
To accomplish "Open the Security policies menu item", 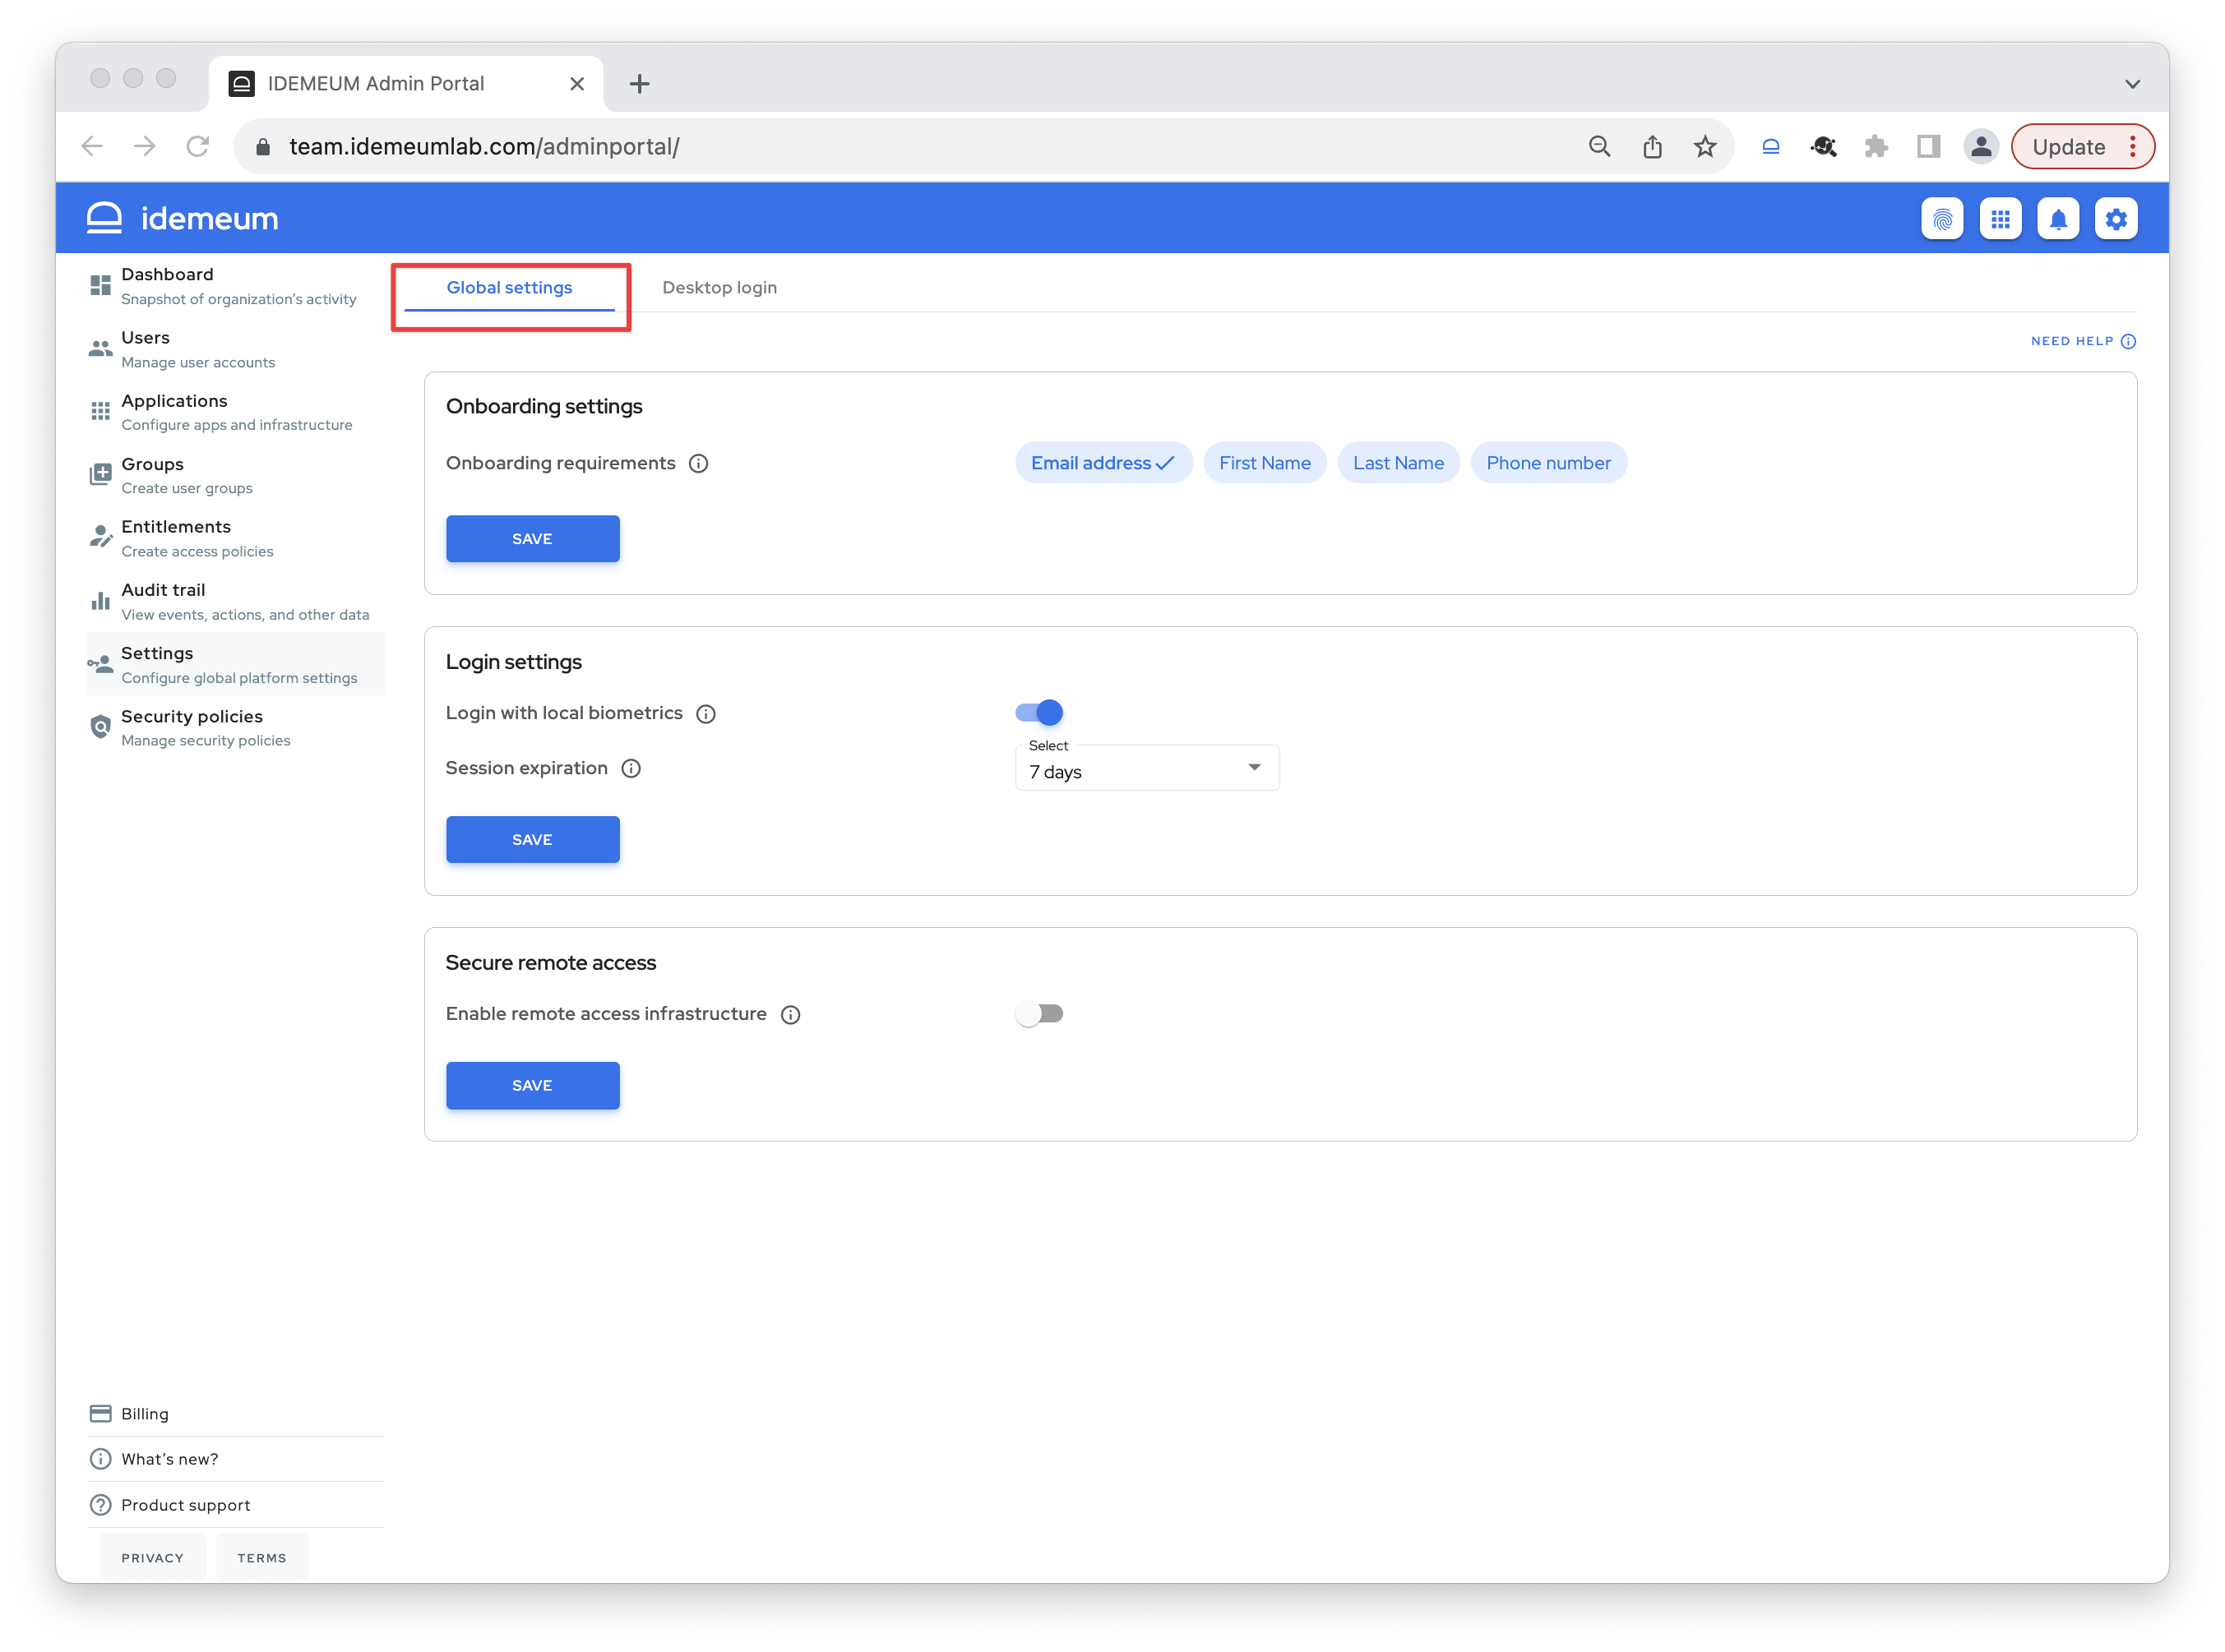I will (236, 727).
